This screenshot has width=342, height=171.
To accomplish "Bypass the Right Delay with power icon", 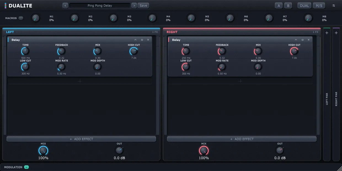I will pos(303,40).
